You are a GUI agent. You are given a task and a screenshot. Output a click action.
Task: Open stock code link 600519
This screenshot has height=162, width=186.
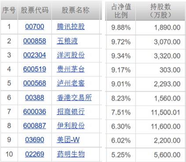(35, 69)
